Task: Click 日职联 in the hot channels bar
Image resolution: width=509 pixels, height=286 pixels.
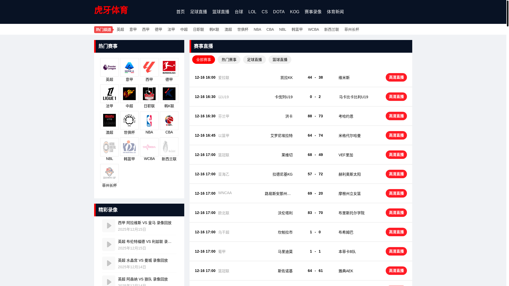Action: [x=199, y=29]
